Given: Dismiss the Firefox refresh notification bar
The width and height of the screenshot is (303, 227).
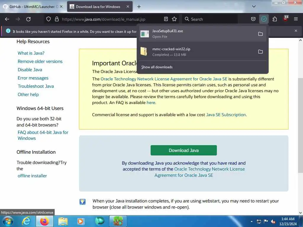Looking at the screenshot, I should (x=296, y=31).
